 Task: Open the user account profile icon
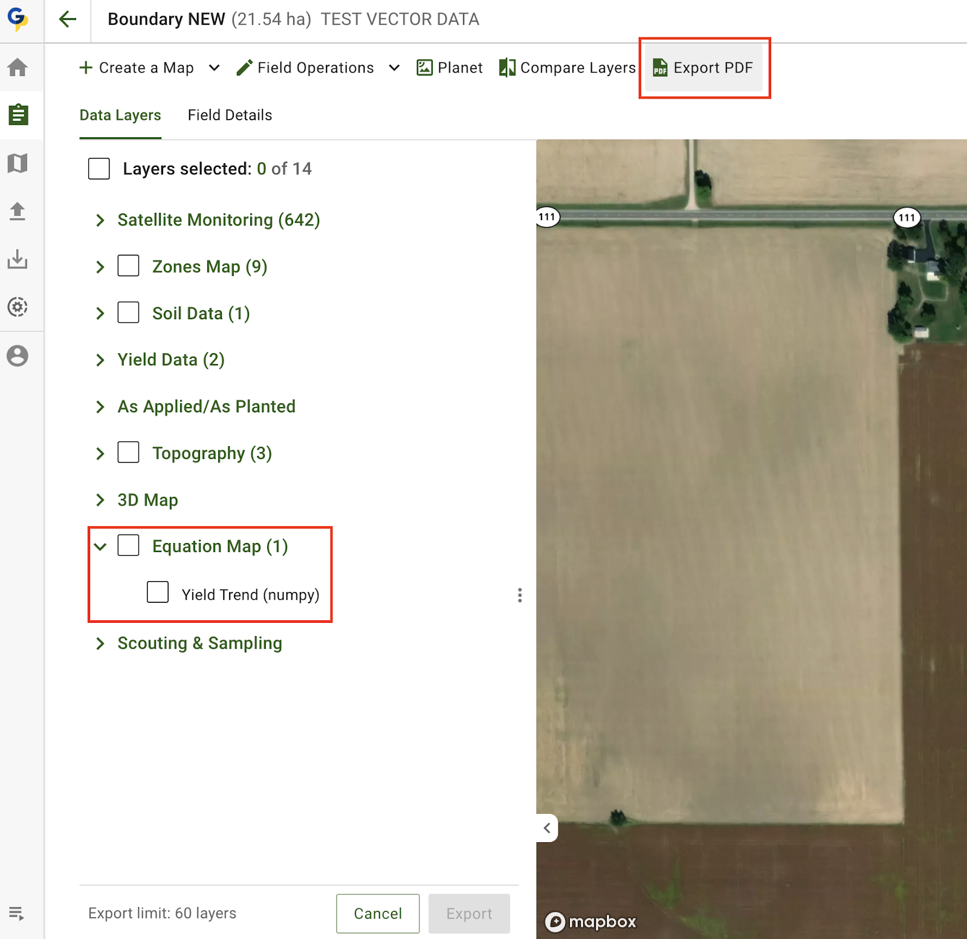click(18, 356)
